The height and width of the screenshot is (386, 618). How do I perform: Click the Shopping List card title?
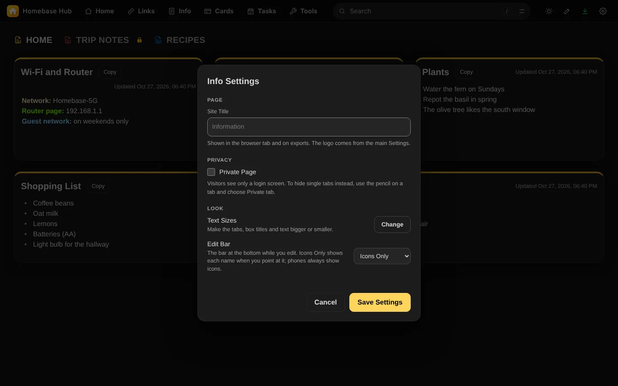51,186
